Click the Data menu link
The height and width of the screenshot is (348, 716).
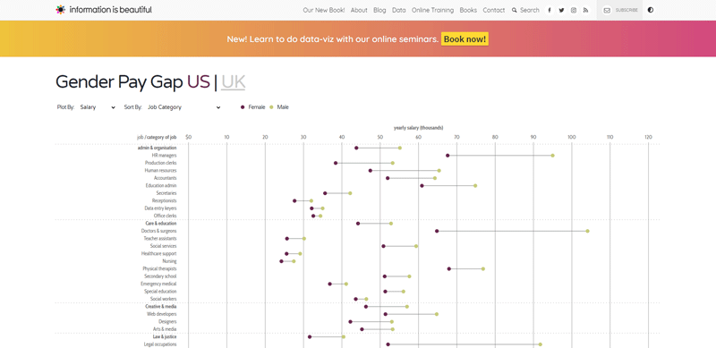tap(398, 10)
